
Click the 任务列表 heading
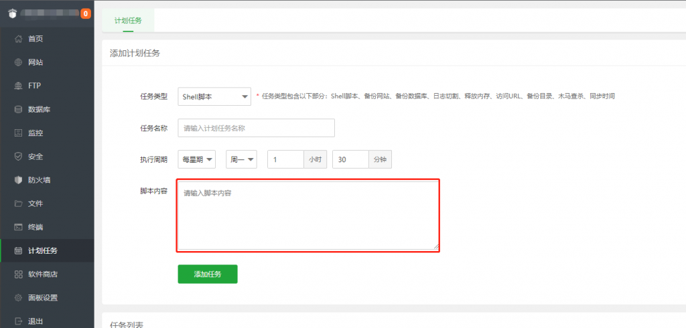(x=126, y=325)
